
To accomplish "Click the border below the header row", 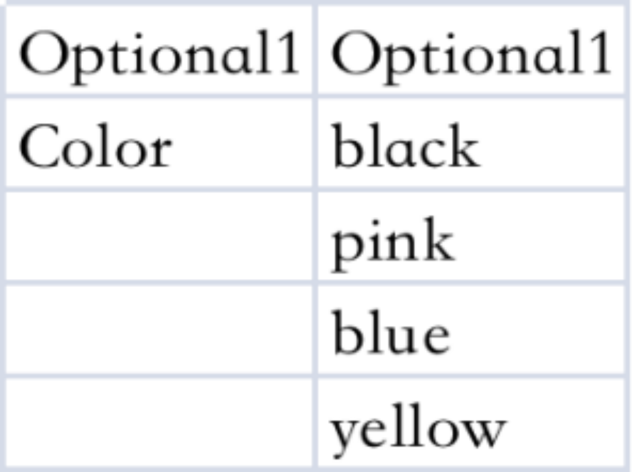I will [158, 96].
